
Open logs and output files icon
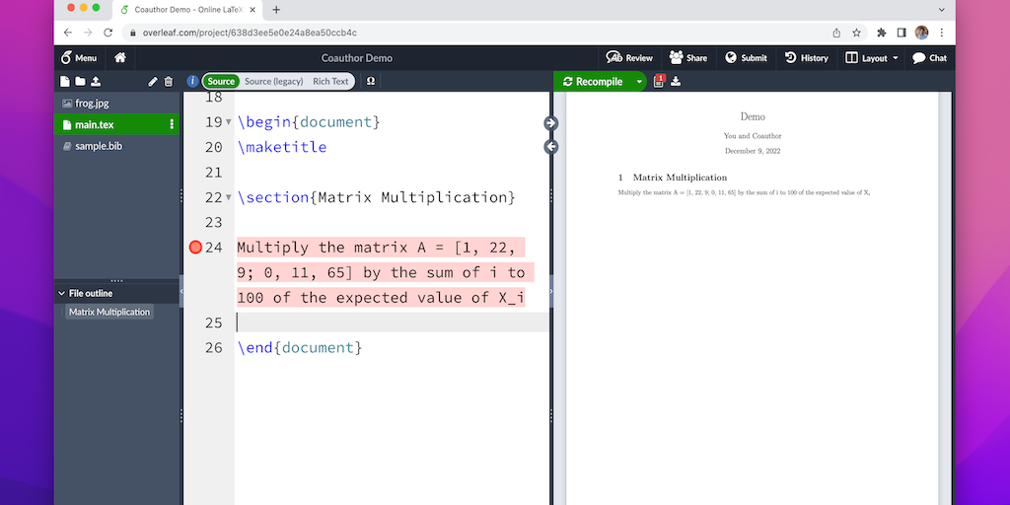point(659,82)
